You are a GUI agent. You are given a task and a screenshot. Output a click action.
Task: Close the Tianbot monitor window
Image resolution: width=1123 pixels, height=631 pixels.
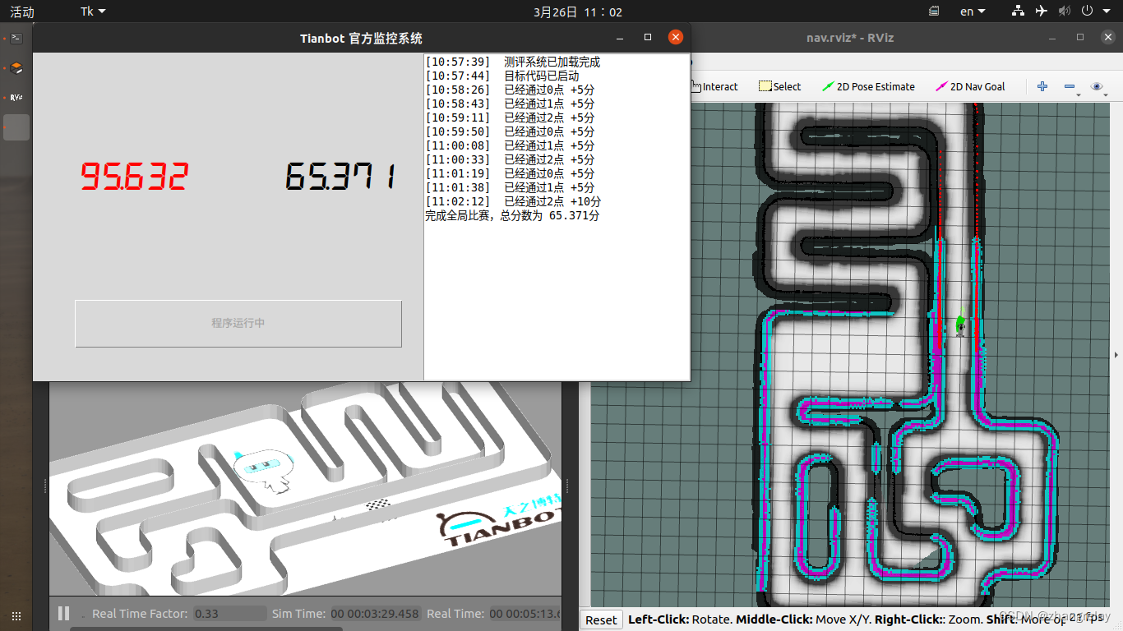(675, 37)
